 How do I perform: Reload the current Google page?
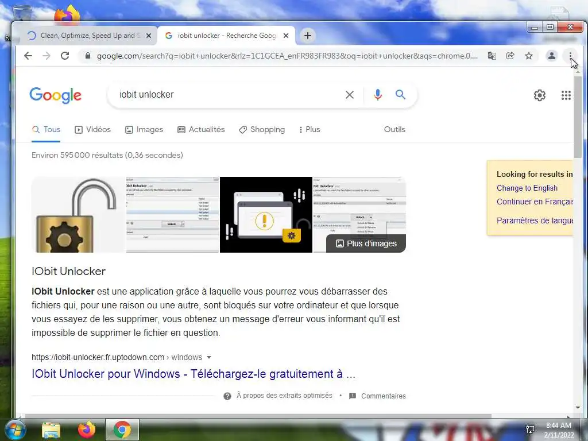65,56
